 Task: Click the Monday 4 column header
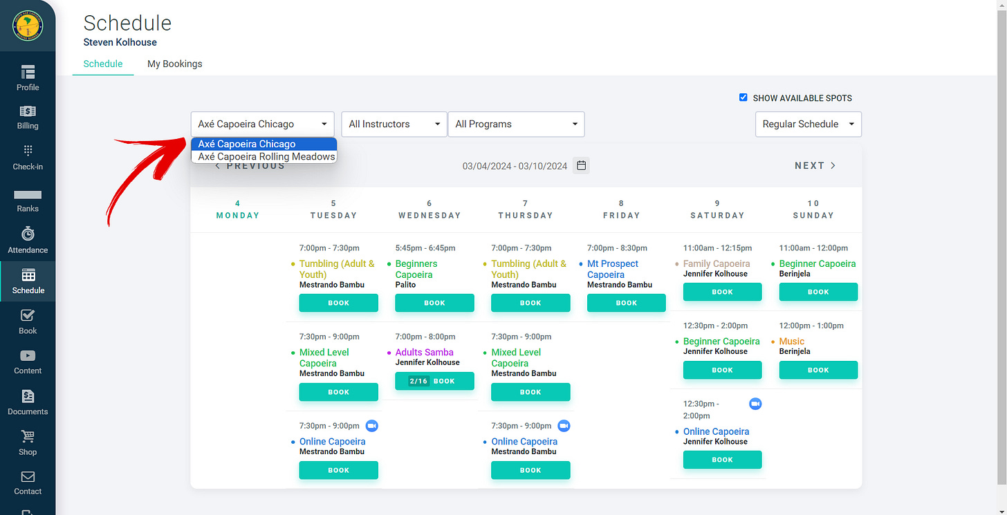click(x=238, y=209)
